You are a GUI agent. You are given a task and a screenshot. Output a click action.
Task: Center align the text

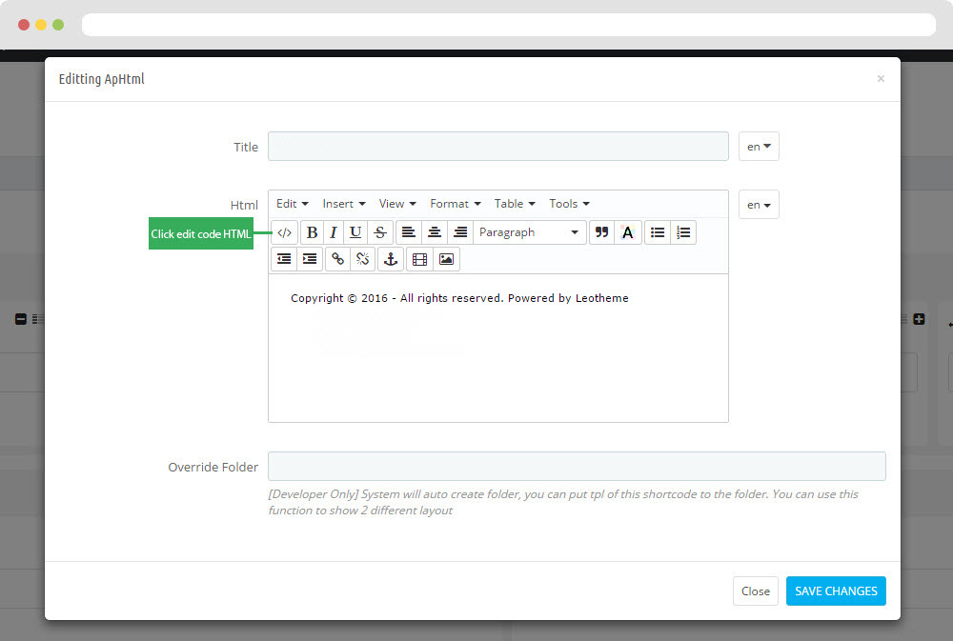coord(435,232)
